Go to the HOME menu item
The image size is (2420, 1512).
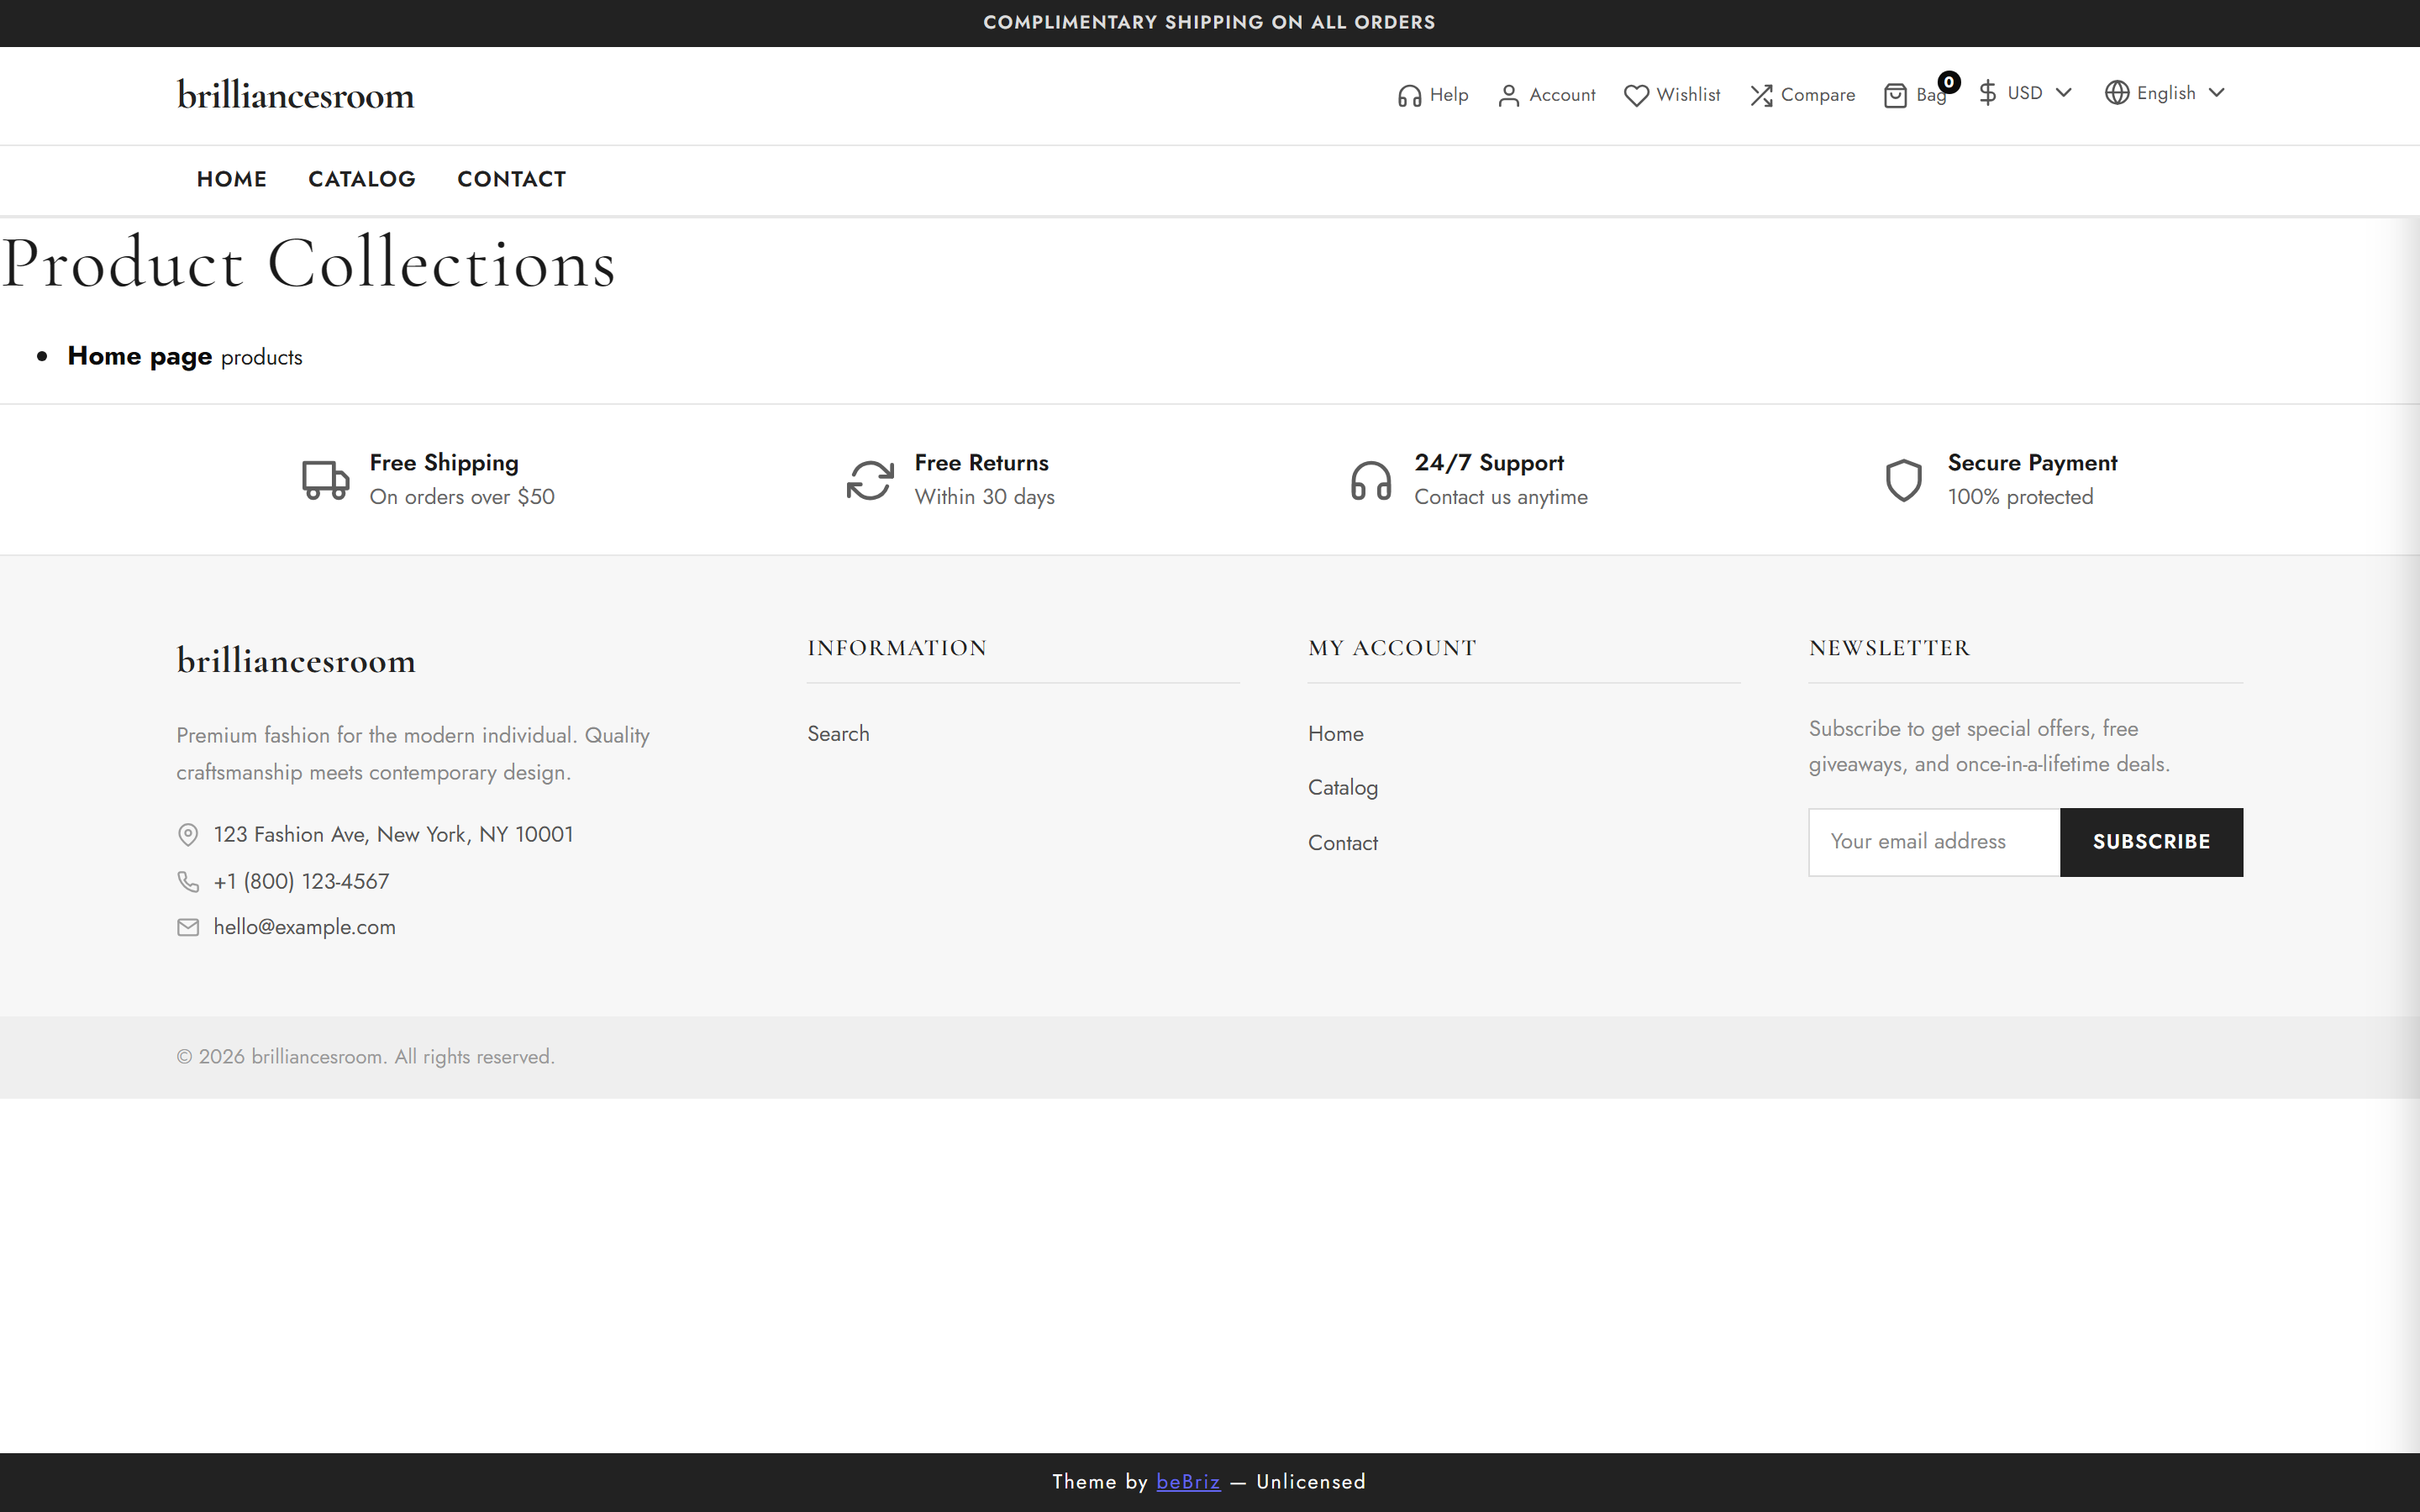(231, 179)
